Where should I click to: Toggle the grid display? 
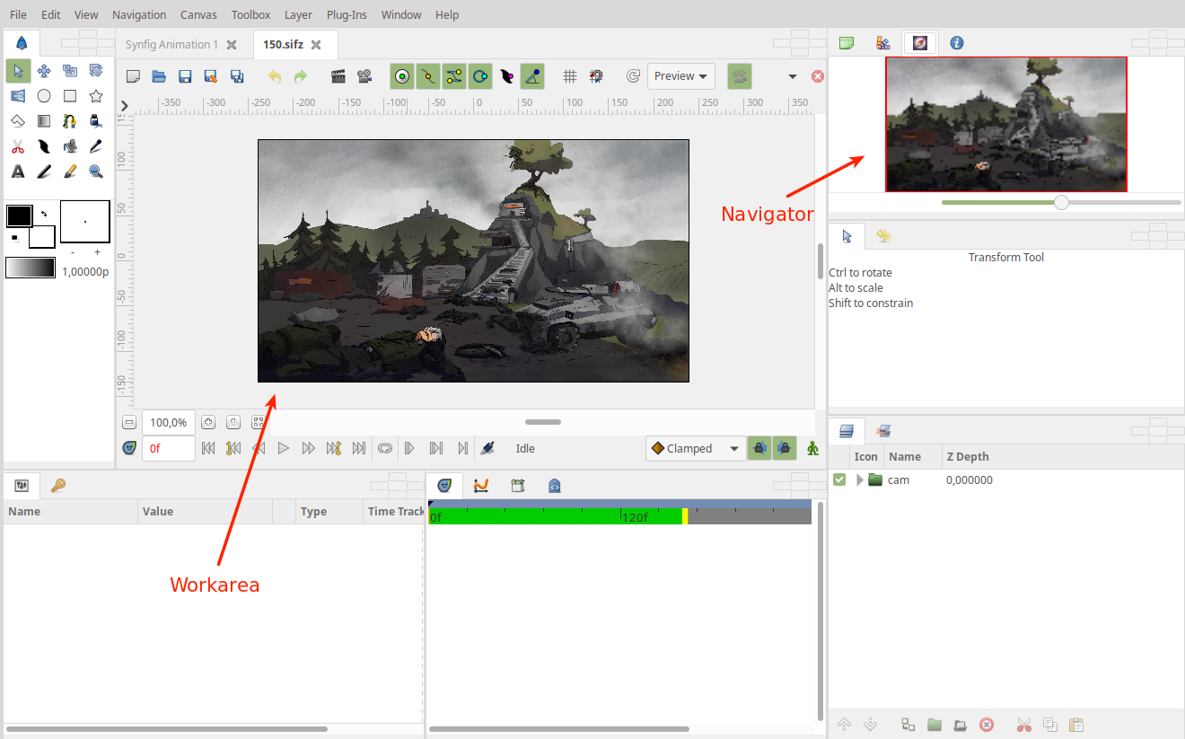coord(569,76)
